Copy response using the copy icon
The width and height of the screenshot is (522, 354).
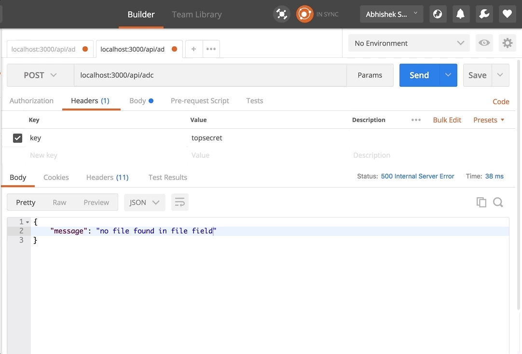click(481, 203)
